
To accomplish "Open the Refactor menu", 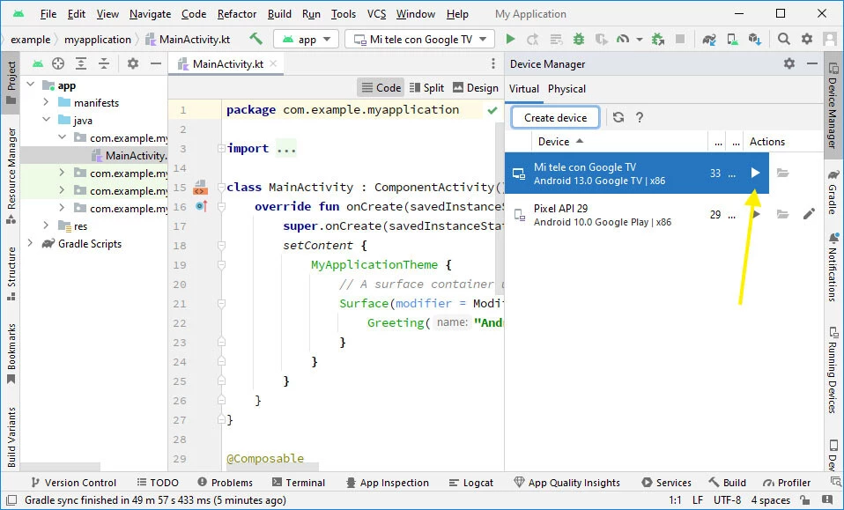I will 237,14.
